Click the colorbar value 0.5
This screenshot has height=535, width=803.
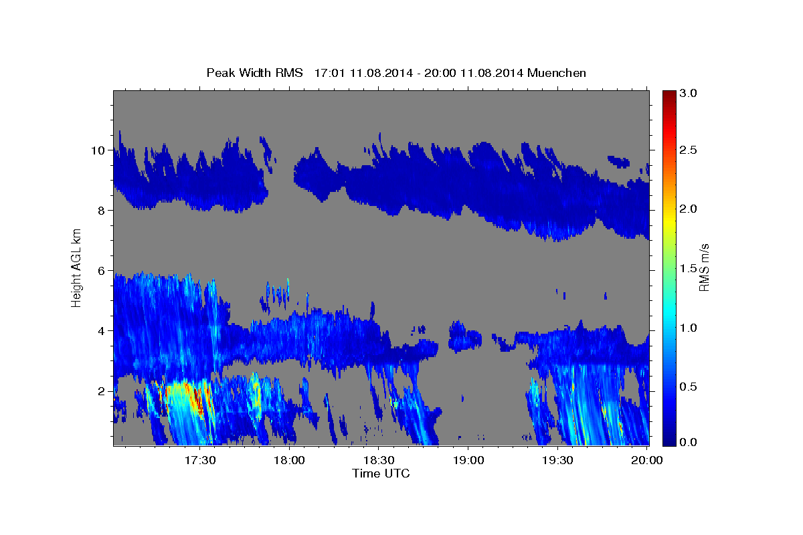tap(689, 387)
